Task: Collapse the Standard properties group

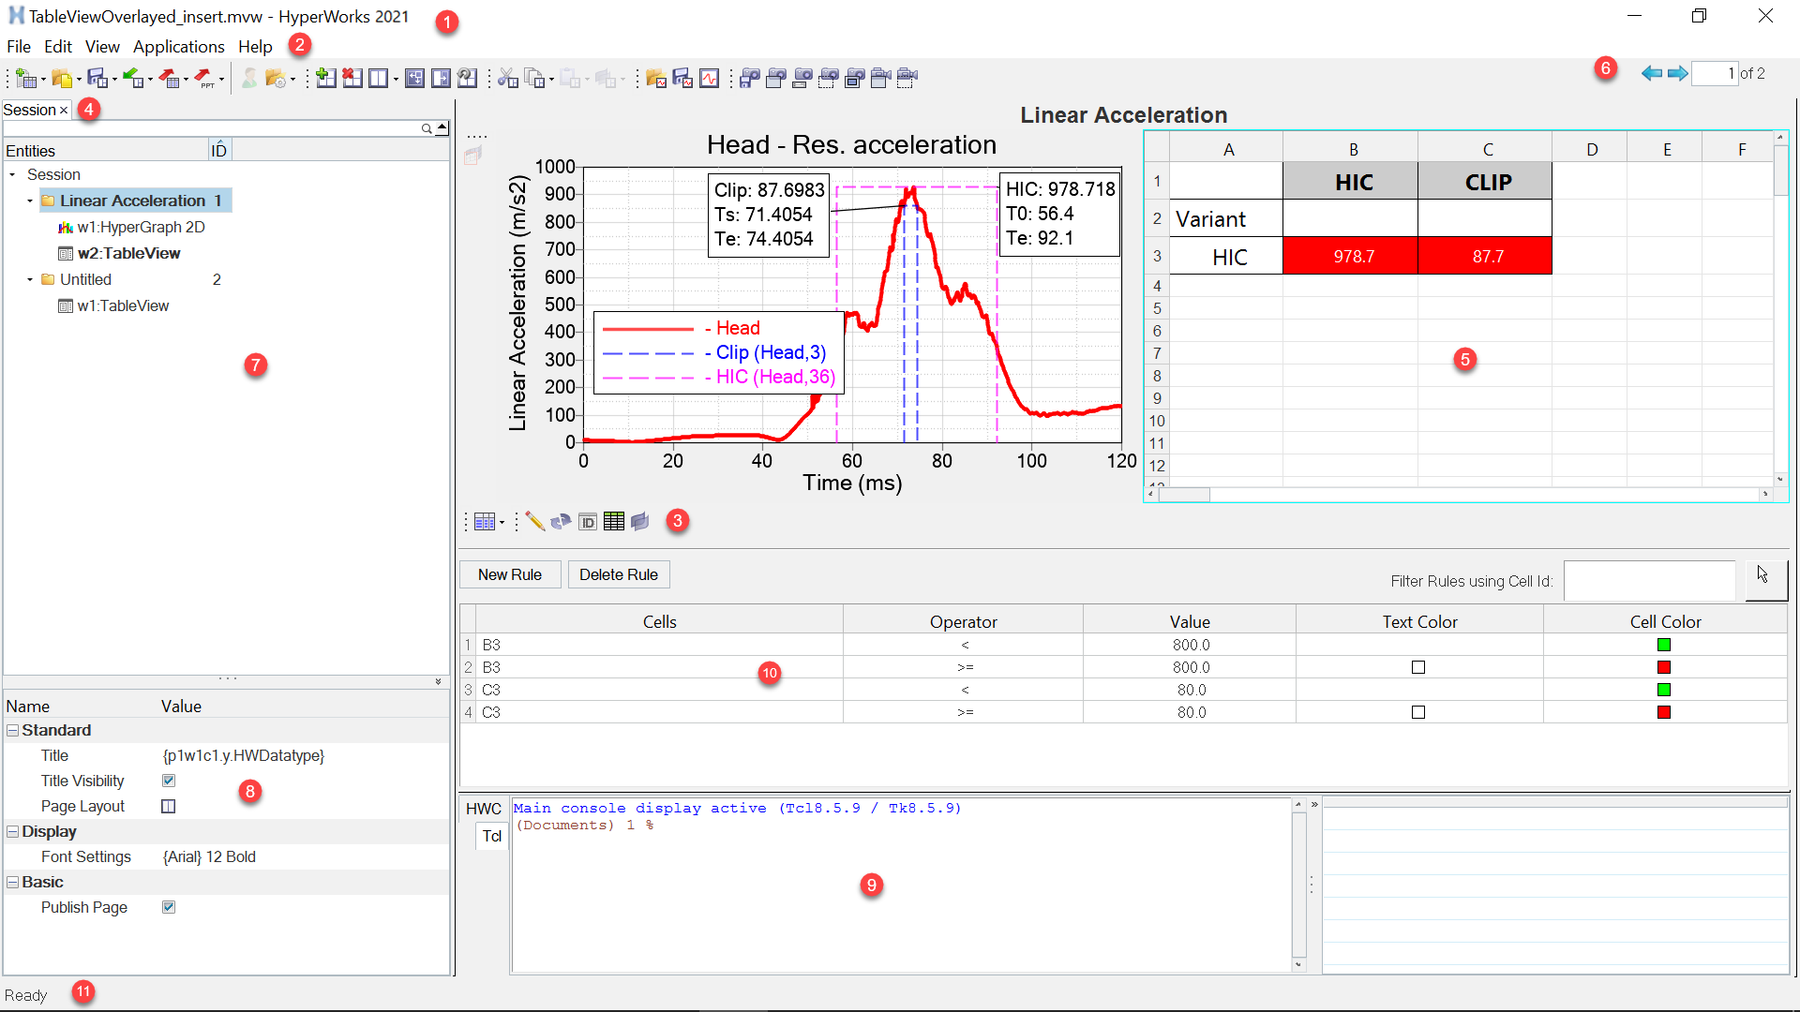Action: (13, 730)
